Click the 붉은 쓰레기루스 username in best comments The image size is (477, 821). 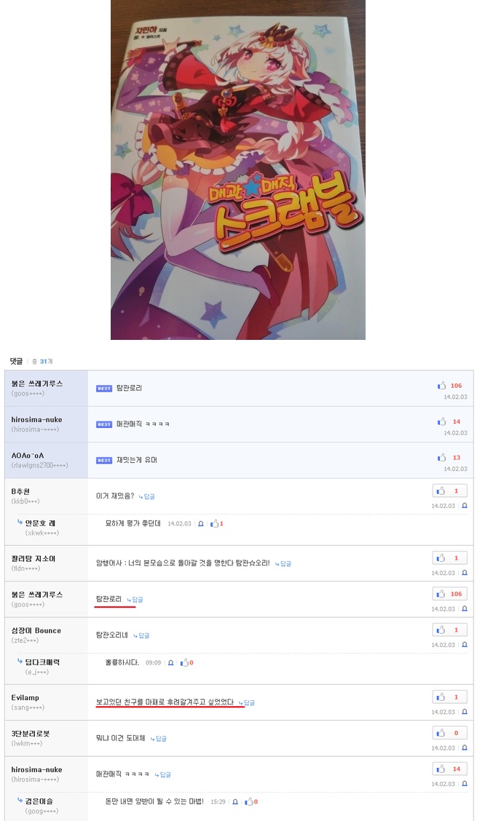(36, 384)
